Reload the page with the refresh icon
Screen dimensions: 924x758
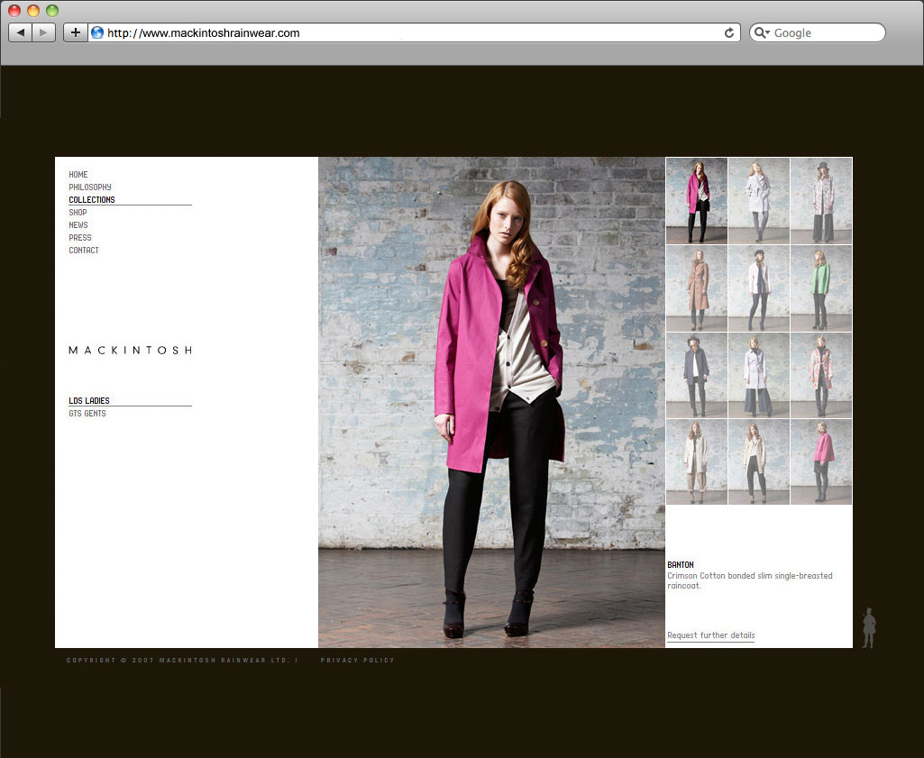728,32
